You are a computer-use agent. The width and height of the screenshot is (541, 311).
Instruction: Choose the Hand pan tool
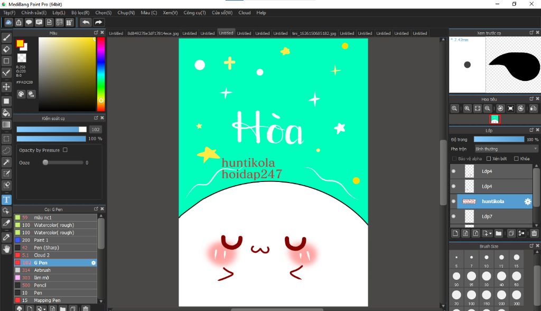coord(6,249)
